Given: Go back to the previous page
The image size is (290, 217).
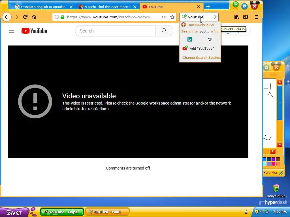Looking at the screenshot, I should [7, 17].
